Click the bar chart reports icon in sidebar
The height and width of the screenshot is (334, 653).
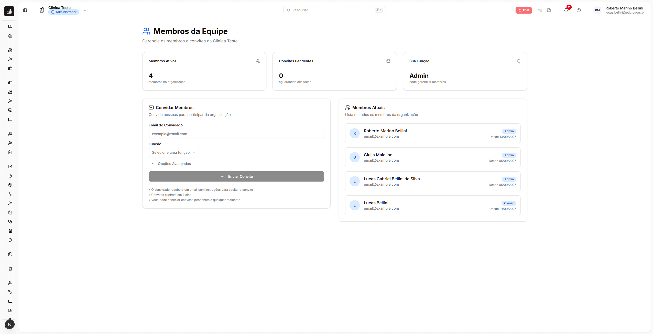[10, 311]
